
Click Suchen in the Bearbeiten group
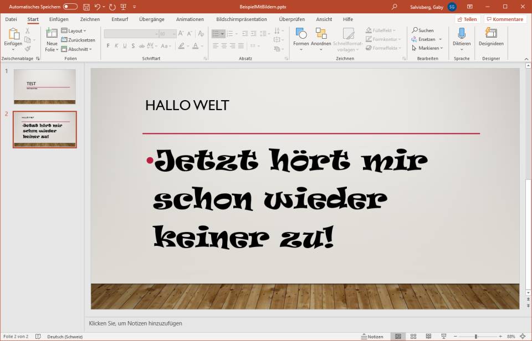(x=423, y=30)
